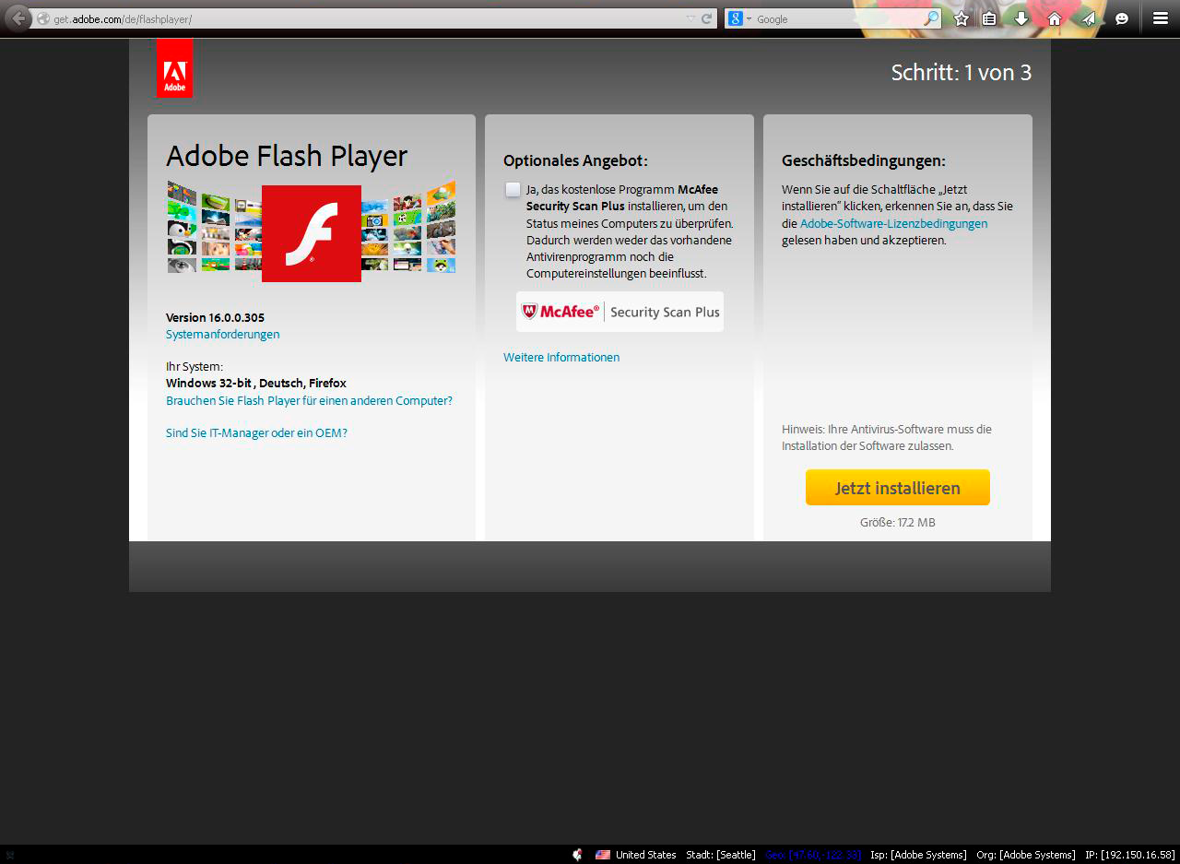
Task: Open the hamburger browser menu
Action: (x=1161, y=18)
